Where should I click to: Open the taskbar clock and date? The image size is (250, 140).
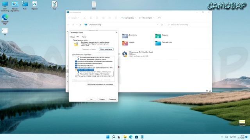(241, 137)
